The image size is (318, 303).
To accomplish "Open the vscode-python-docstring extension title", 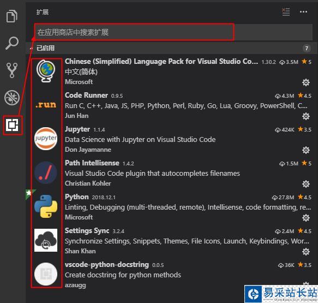I will [x=107, y=265].
